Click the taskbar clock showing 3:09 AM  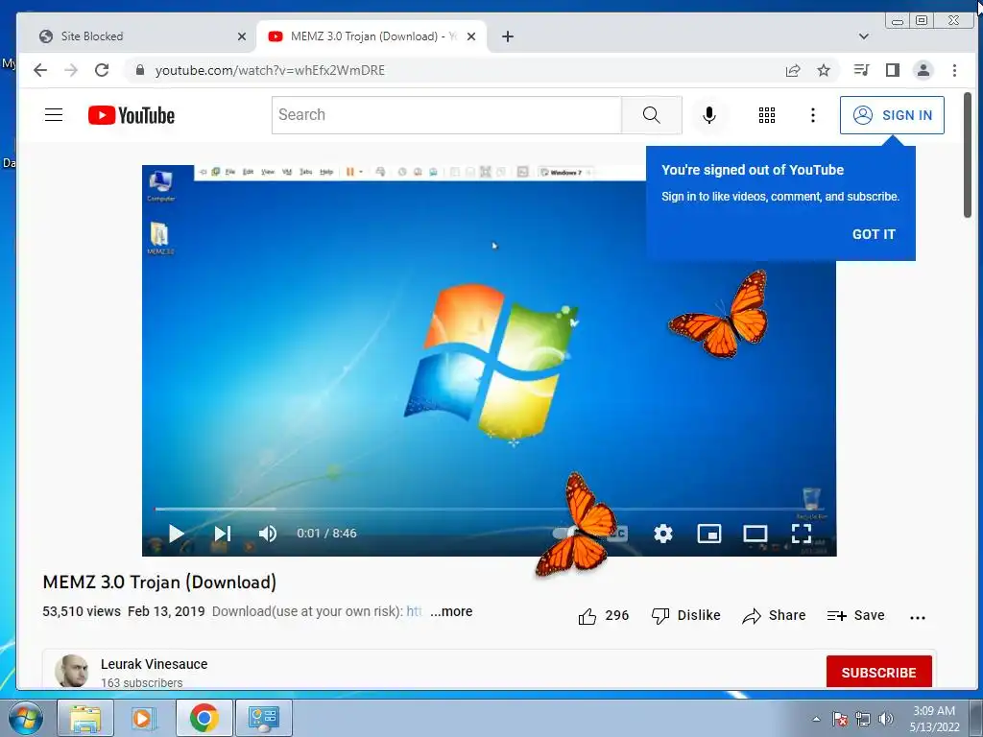pyautogui.click(x=934, y=719)
